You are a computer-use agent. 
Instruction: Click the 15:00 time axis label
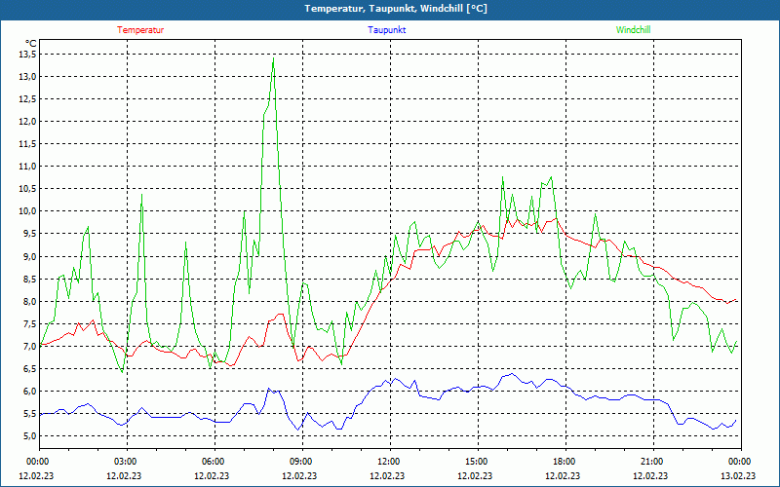pyautogui.click(x=478, y=462)
